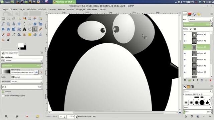Select the Eraser tool
Image resolution: width=214 pixels, height=120 pixels.
coord(8,35)
